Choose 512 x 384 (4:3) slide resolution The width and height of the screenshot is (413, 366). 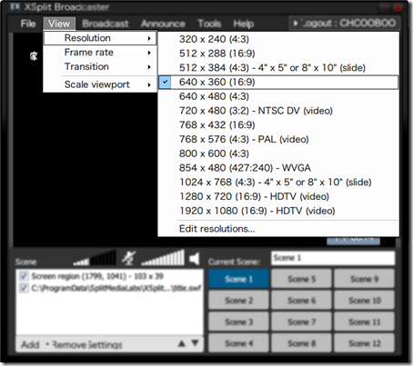tap(278, 68)
